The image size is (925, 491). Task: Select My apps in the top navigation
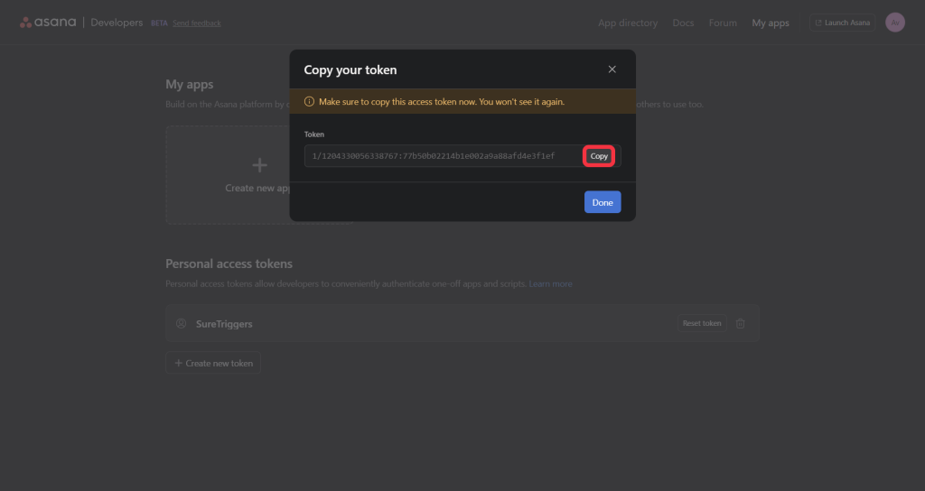[771, 23]
